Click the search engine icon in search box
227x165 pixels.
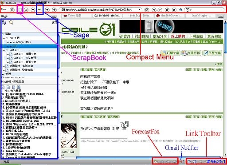point(187,10)
